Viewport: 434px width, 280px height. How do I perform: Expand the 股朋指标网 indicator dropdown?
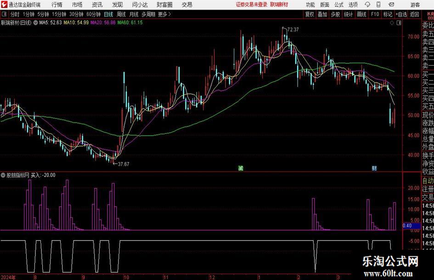click(3, 175)
